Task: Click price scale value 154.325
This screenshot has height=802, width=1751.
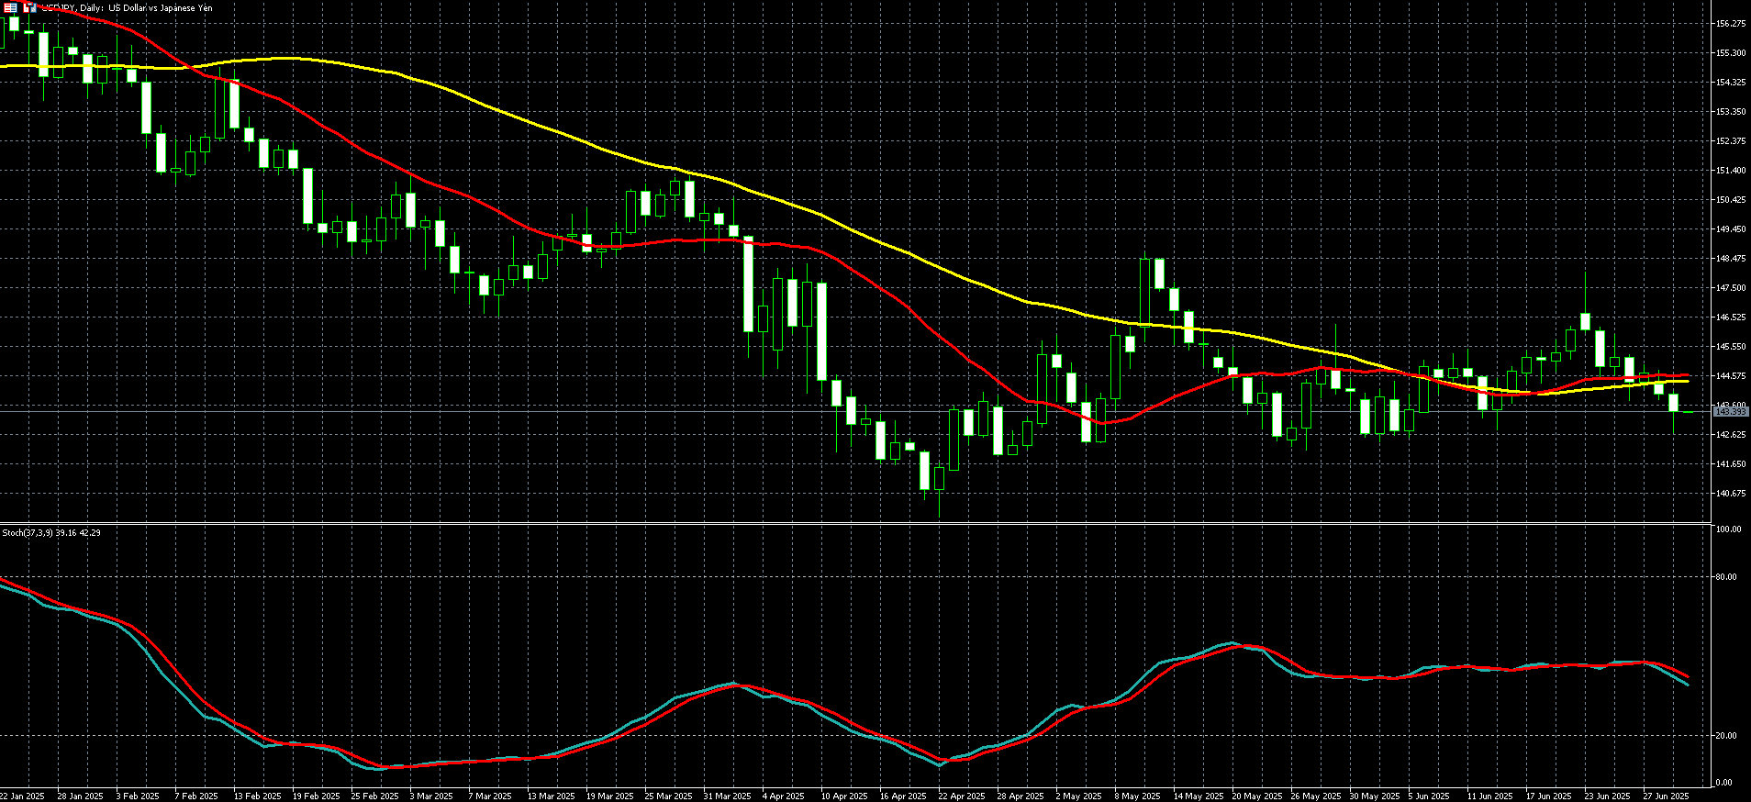Action: point(1730,83)
